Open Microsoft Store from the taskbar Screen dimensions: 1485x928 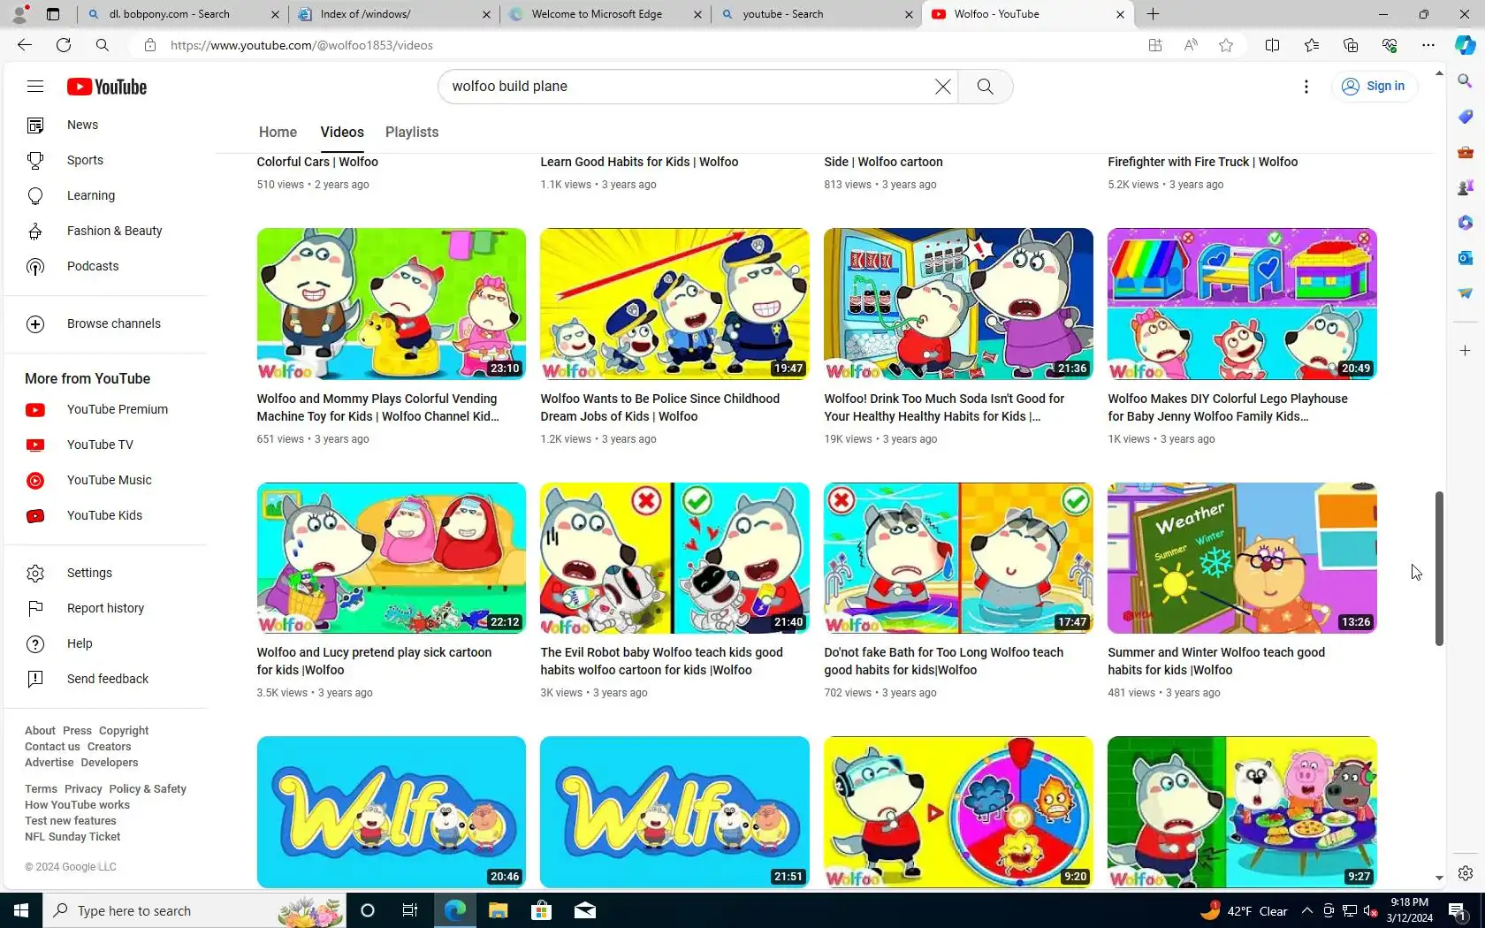[x=541, y=910]
